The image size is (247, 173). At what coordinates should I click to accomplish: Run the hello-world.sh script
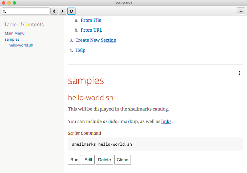pyautogui.click(x=74, y=160)
